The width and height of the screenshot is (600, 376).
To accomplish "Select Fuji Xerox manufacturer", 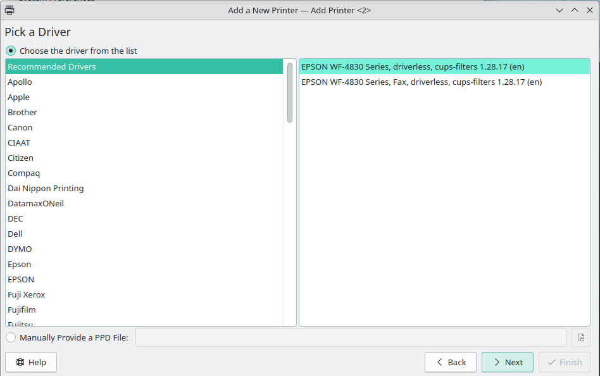I will [x=144, y=294].
